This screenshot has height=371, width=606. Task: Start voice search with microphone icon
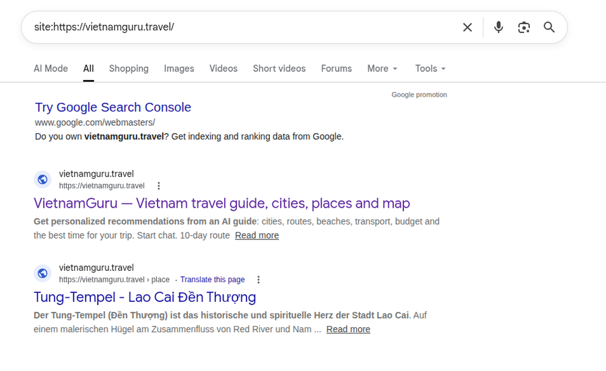(498, 28)
